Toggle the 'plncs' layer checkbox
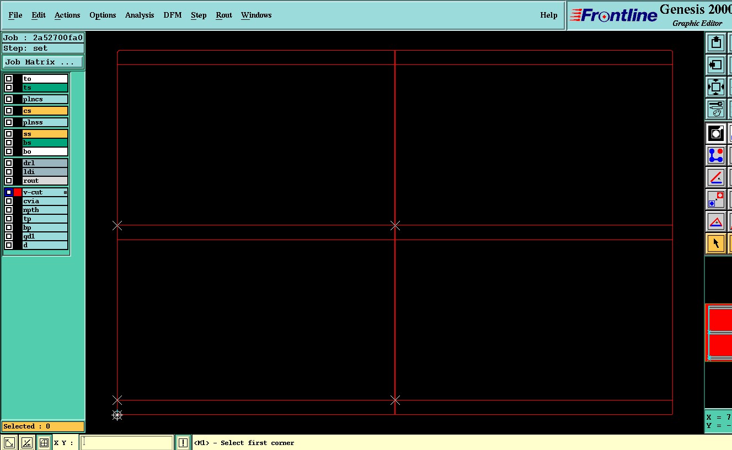Screen dimensions: 732x450 point(9,99)
